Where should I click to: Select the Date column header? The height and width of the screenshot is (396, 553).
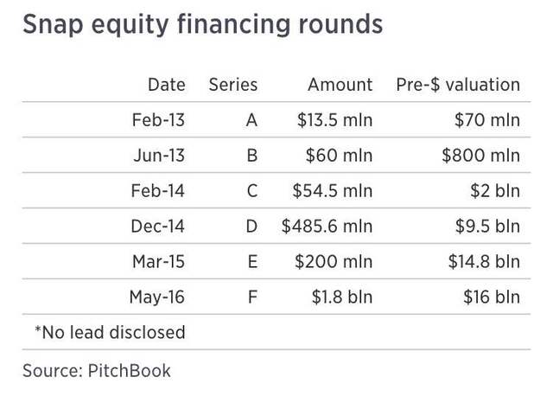pos(167,85)
